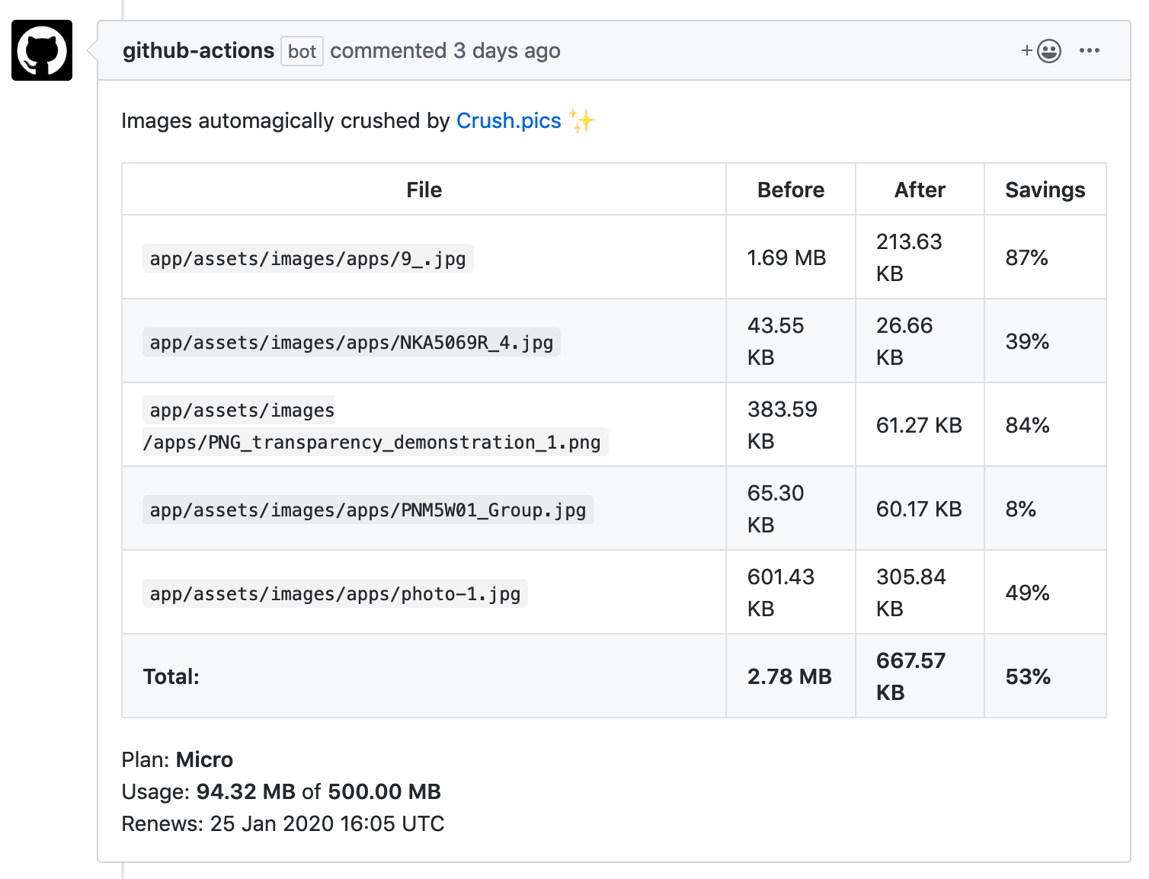Viewport: 1149px width, 879px height.
Task: Select the Before column header
Action: pos(790,190)
